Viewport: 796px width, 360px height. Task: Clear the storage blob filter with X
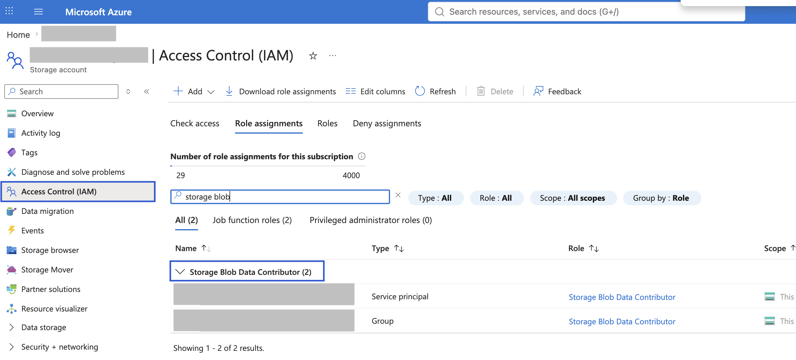pos(398,195)
